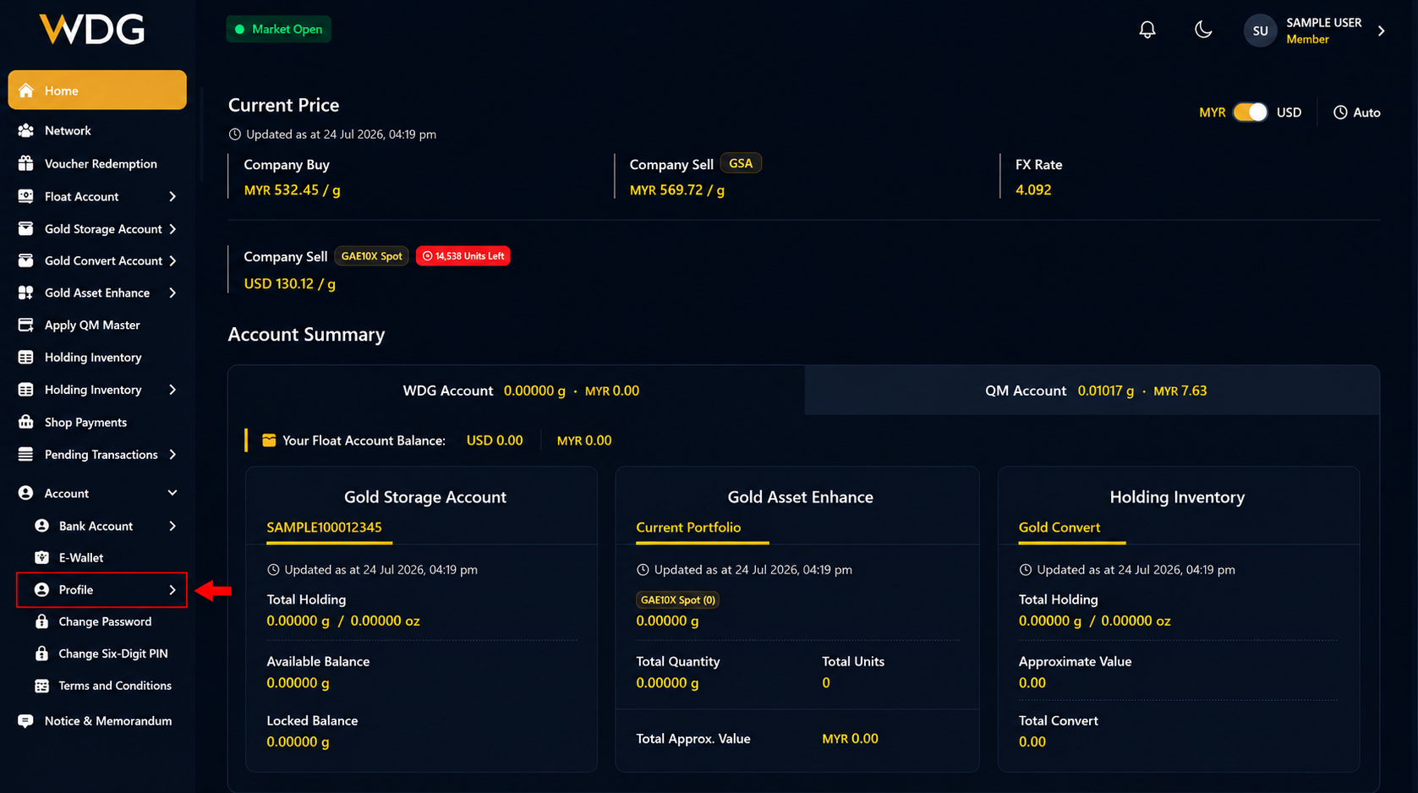Click the Bank Account icon
This screenshot has width=1418, height=793.
tap(41, 526)
